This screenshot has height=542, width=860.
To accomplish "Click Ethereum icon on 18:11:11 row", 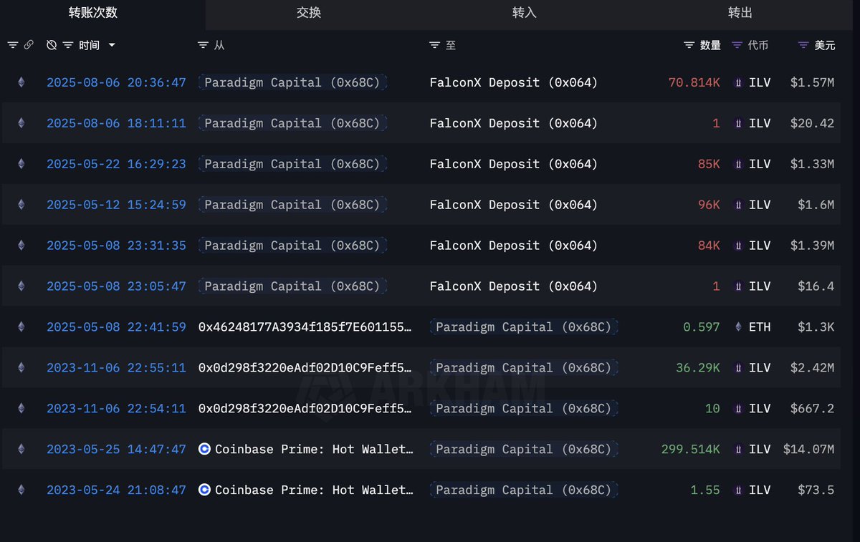I will [21, 123].
